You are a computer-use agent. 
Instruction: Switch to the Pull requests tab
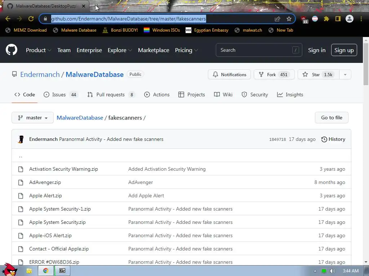pyautogui.click(x=112, y=95)
